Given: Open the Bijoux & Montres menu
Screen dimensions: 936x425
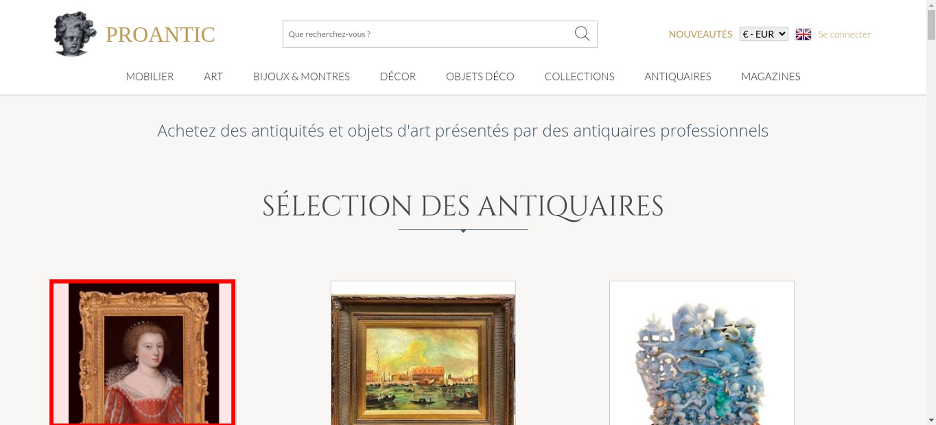Looking at the screenshot, I should 301,76.
